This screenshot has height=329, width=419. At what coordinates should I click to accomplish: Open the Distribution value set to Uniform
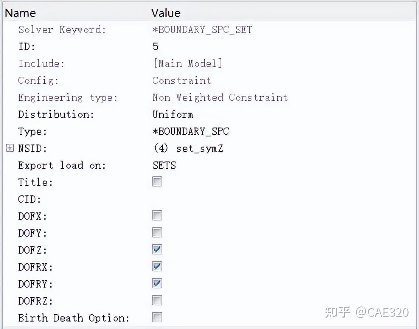[x=173, y=114]
